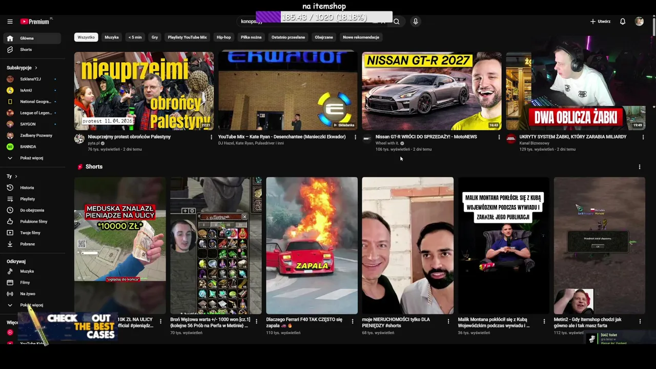This screenshot has width=656, height=369.
Task: Play the Nissan GT-R 2027 thumbnail
Action: click(x=432, y=91)
